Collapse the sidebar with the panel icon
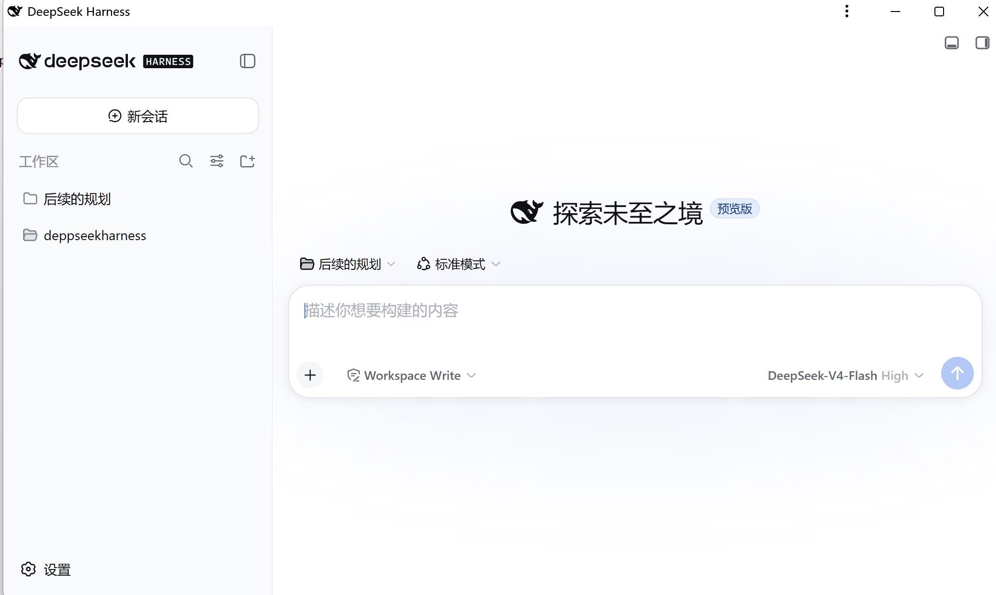The height and width of the screenshot is (595, 996). [x=247, y=61]
